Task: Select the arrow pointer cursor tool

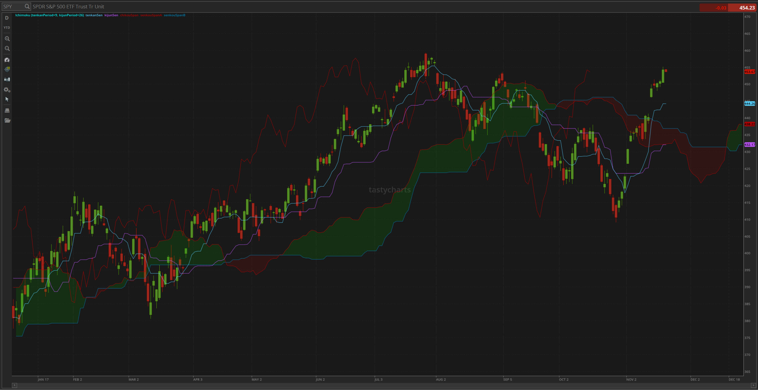Action: (7, 100)
